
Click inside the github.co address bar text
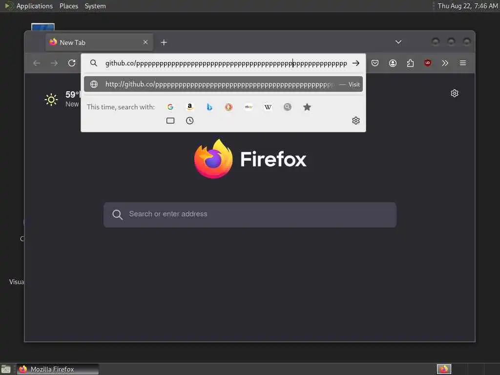point(226,63)
